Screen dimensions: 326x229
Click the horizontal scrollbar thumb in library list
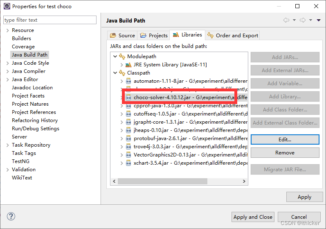[x=162, y=181]
